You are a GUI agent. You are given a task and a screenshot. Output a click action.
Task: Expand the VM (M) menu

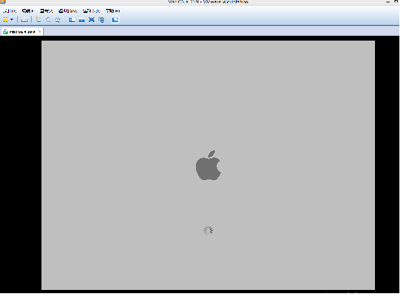[x=68, y=11]
